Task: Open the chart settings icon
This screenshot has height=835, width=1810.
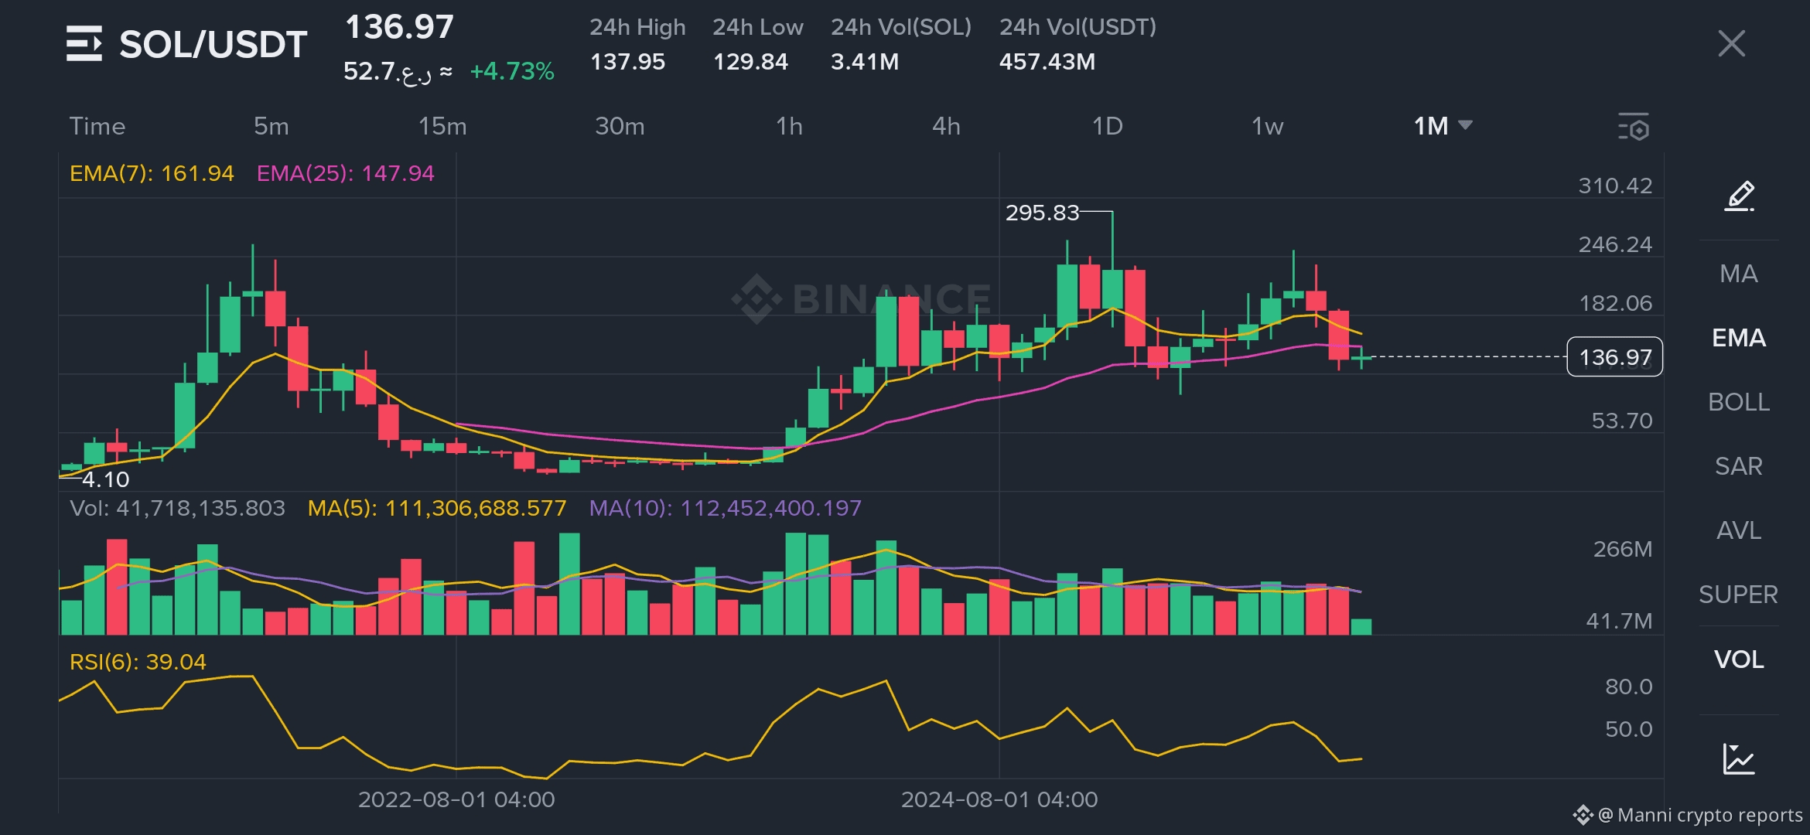Action: point(1634,127)
